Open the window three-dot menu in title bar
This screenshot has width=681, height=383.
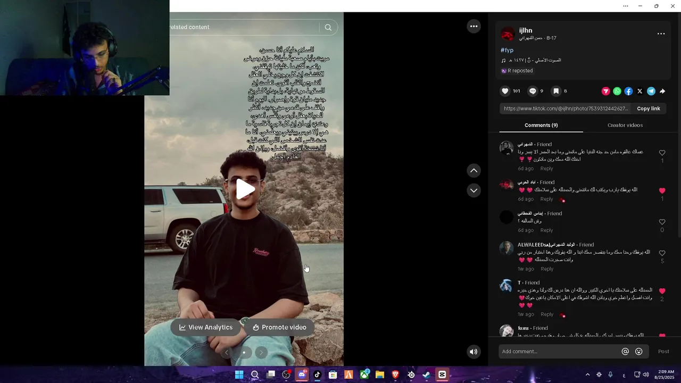tap(626, 6)
